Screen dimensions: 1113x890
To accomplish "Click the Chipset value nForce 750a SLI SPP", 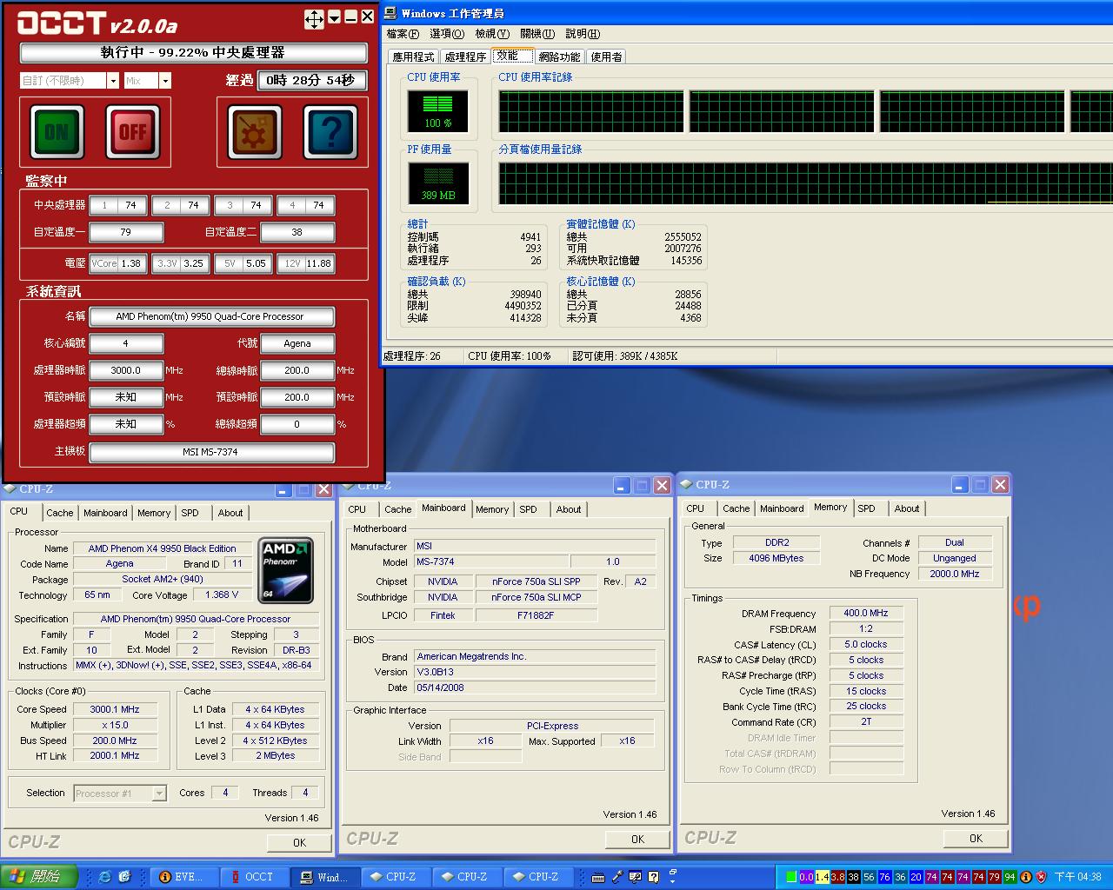I will (537, 581).
